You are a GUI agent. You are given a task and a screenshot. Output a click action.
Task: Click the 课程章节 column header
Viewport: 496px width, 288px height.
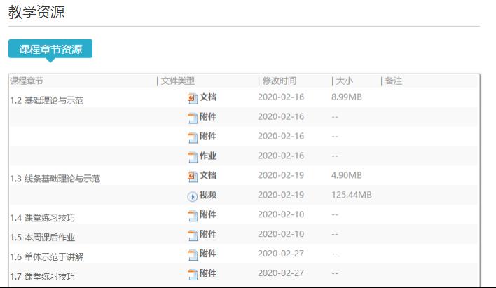coord(27,81)
